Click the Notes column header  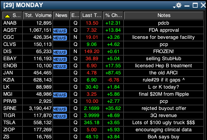[x=164, y=16]
